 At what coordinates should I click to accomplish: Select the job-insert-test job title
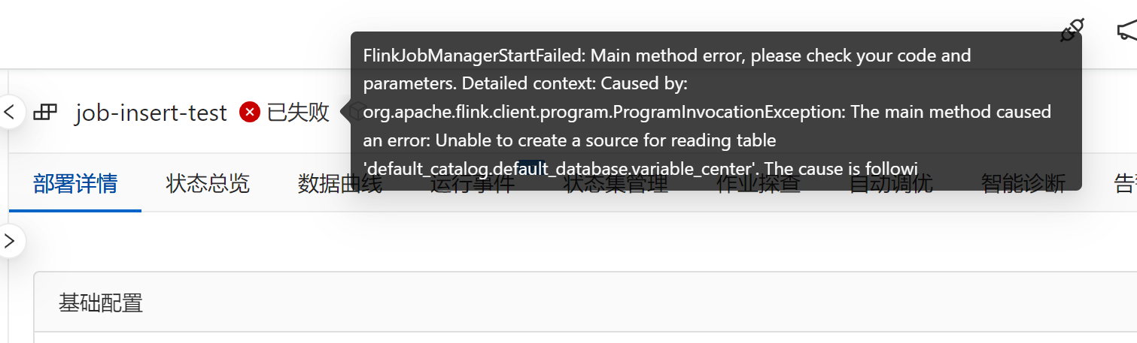pos(150,113)
